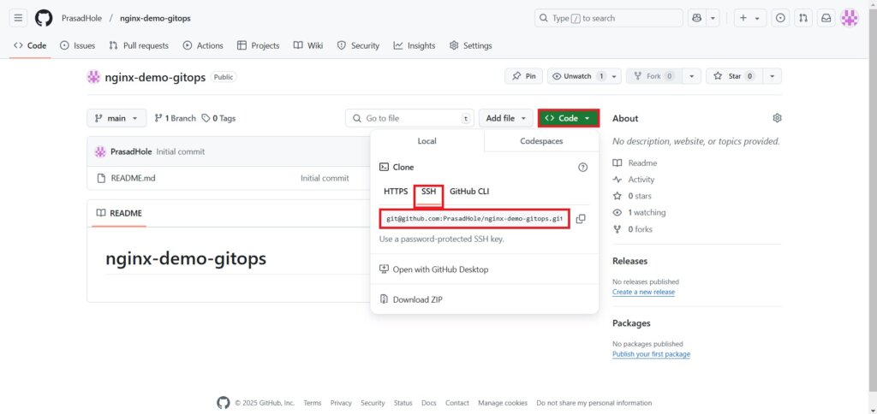The image size is (877, 414).
Task: Toggle the green Code dropdown button
Action: point(569,118)
